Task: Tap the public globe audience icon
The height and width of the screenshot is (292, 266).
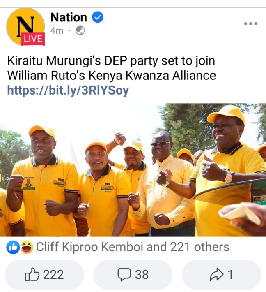Action: click(x=80, y=30)
